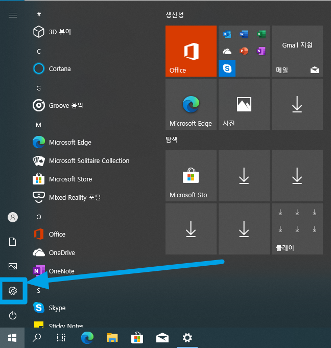This screenshot has height=348, width=331.
Task: Open Excel icon in Office tile group
Action: pos(261,34)
